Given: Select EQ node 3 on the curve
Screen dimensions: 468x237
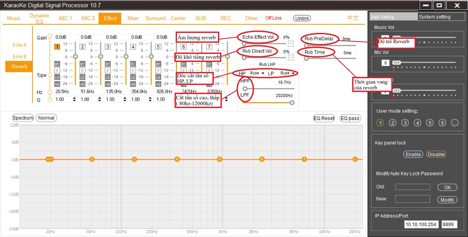Looking at the screenshot, I should click(134, 159).
